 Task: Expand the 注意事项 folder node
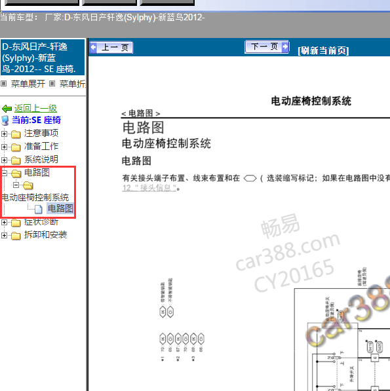(x=4, y=134)
